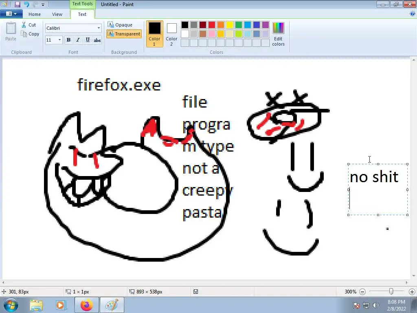Open the Paint file menu button
417x313 pixels.
(11, 14)
